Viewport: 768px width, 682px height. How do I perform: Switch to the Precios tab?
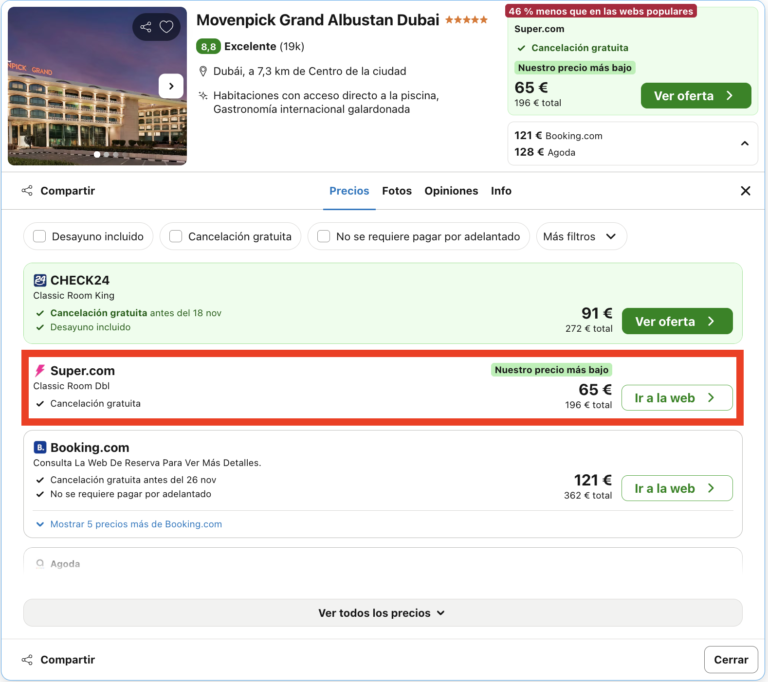click(349, 191)
